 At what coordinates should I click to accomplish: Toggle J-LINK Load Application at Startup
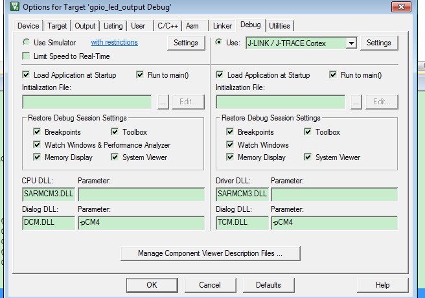click(x=220, y=74)
